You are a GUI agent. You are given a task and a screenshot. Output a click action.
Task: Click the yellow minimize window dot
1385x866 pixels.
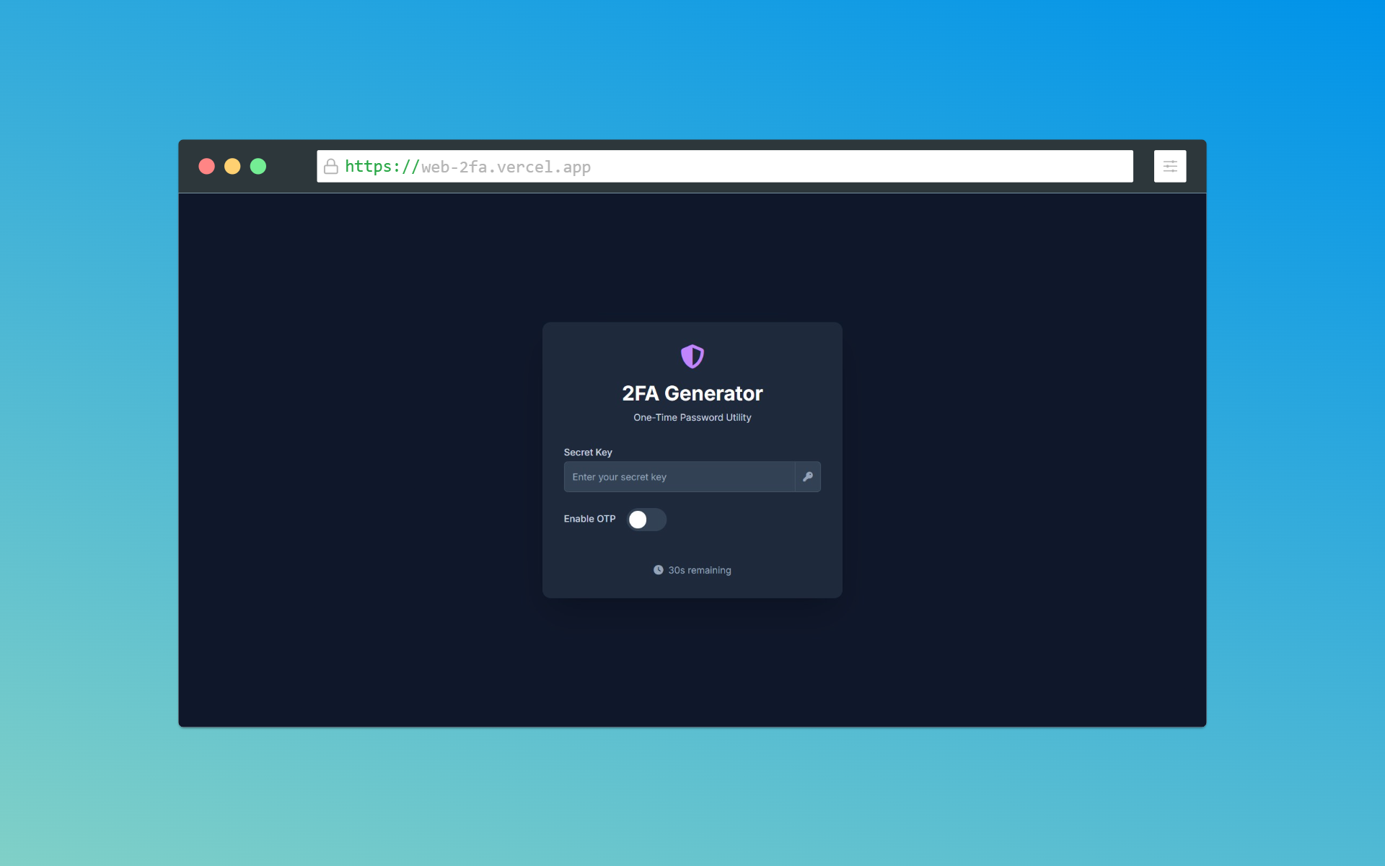232,166
